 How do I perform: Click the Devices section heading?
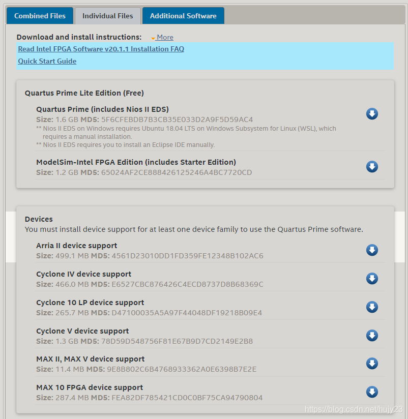(39, 219)
